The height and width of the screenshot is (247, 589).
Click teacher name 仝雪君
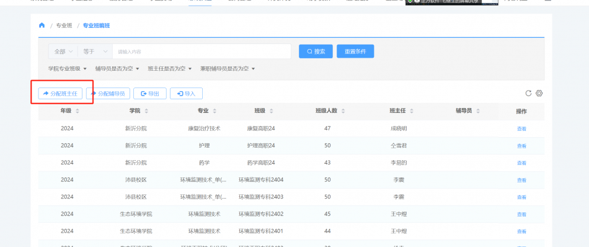[x=399, y=145]
